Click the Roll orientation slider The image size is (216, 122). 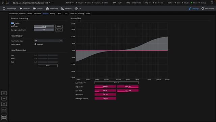point(48,62)
